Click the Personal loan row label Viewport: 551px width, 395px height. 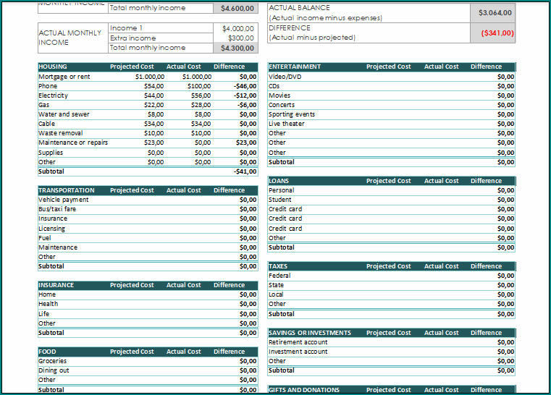(281, 190)
